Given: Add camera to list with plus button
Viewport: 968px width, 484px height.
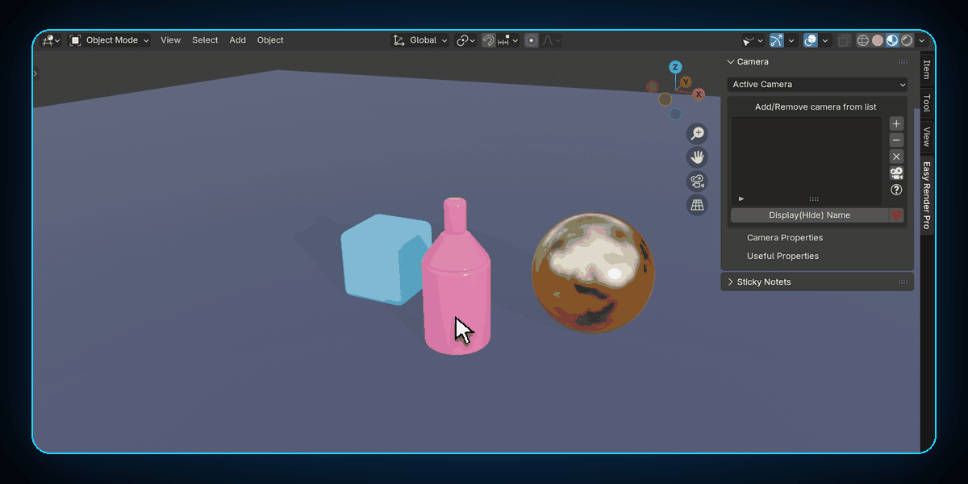Looking at the screenshot, I should pyautogui.click(x=896, y=123).
